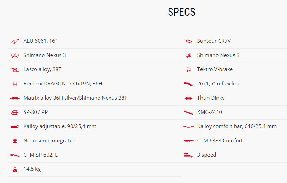Viewport: 287px width, 183px height.
Task: Click the pedal icon beside SP-807 PP
Action: [x=15, y=113]
